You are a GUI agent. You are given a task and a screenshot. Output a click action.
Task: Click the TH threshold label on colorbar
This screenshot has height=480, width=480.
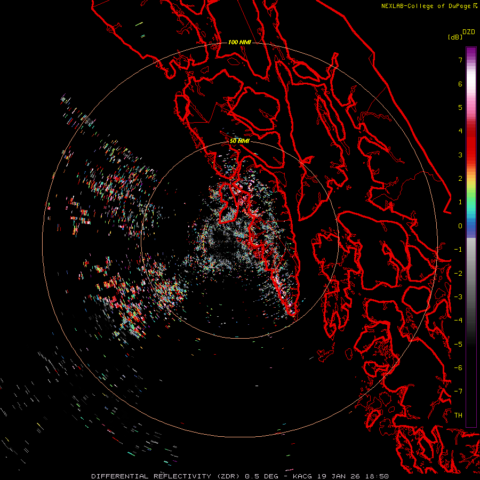[458, 415]
